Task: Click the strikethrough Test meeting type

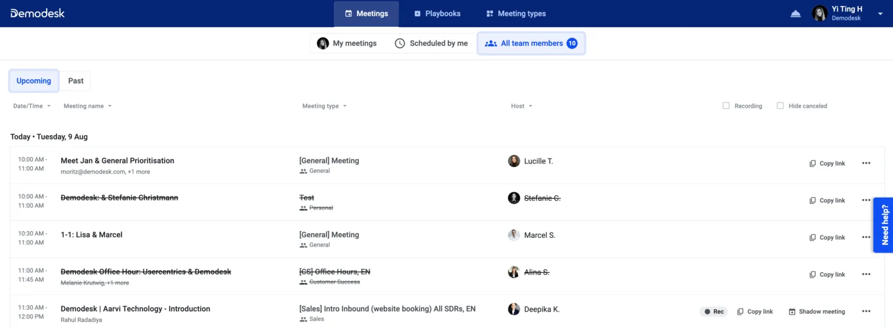Action: pos(307,198)
